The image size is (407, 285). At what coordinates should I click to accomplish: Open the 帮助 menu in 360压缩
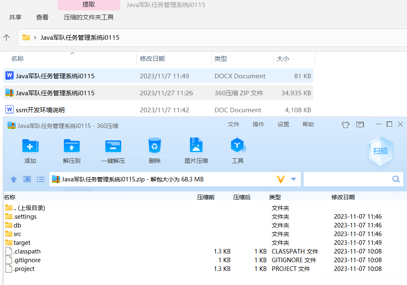pos(308,124)
